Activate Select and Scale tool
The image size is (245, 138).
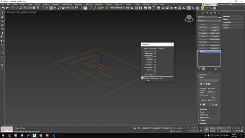click(59, 8)
